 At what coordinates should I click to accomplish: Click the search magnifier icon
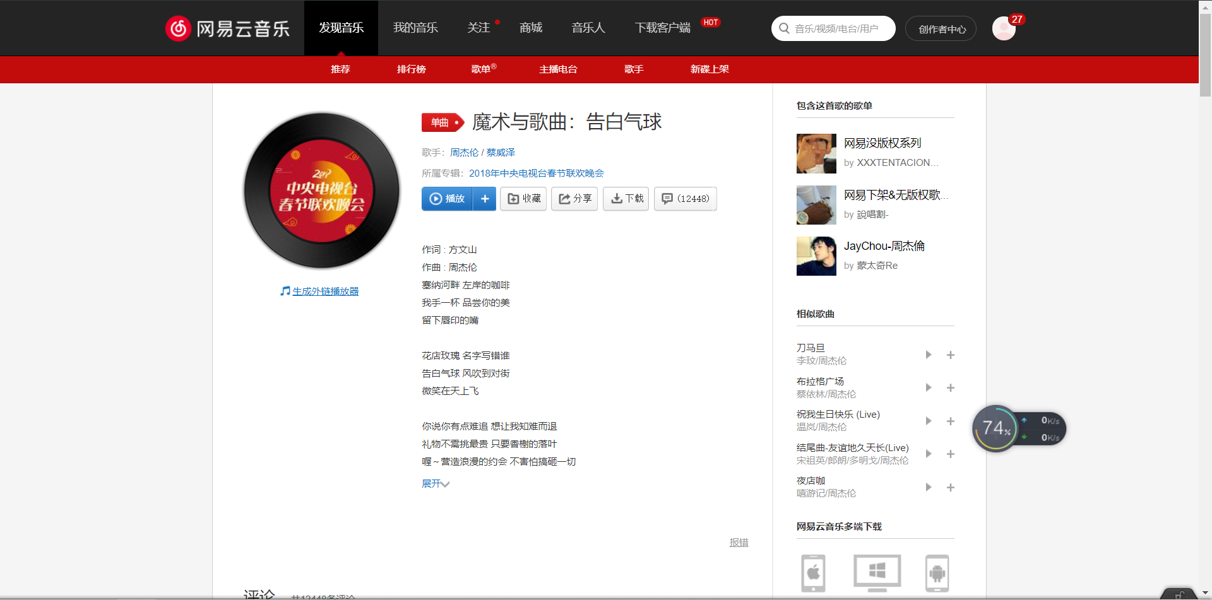784,28
